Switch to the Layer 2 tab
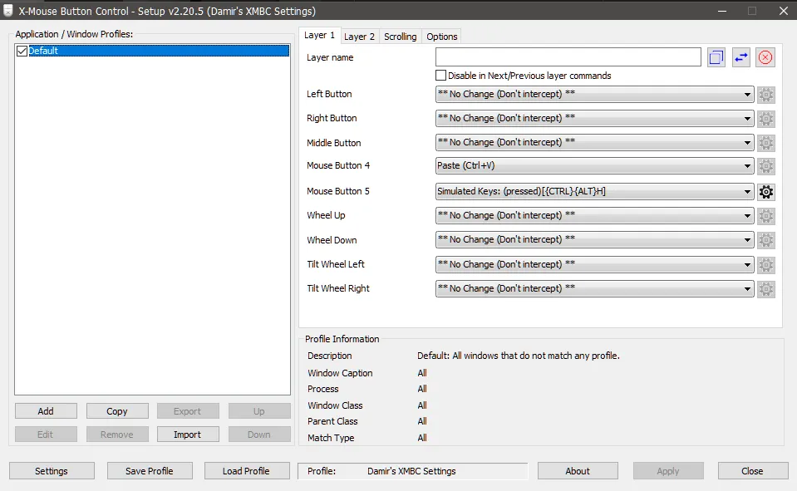 coord(359,37)
